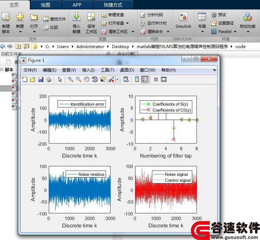
Task: Click Add-Ons (附加功能) cubes icon
Action: [248, 17]
